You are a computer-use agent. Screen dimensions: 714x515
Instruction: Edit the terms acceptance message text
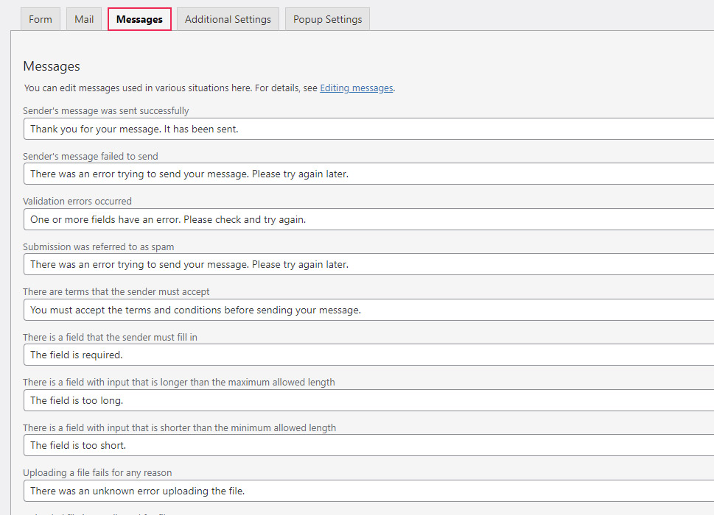click(295, 310)
